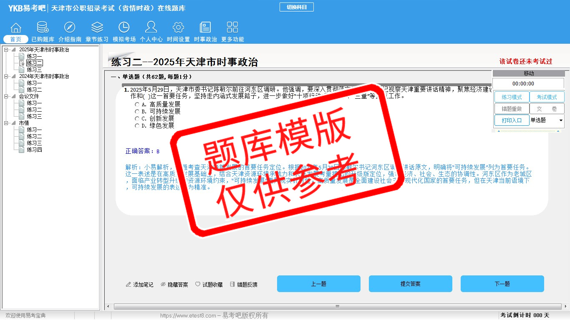Switch to the 首页 tab

coord(16,39)
